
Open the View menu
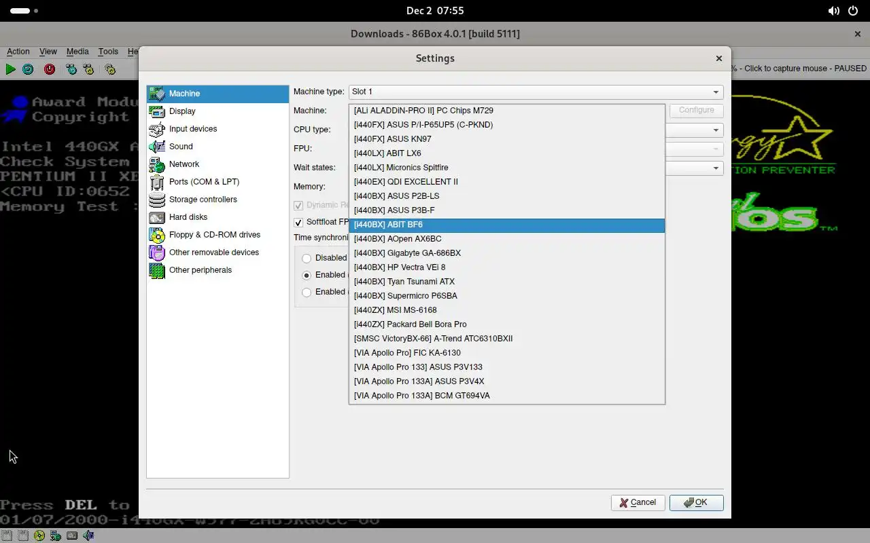[48, 52]
